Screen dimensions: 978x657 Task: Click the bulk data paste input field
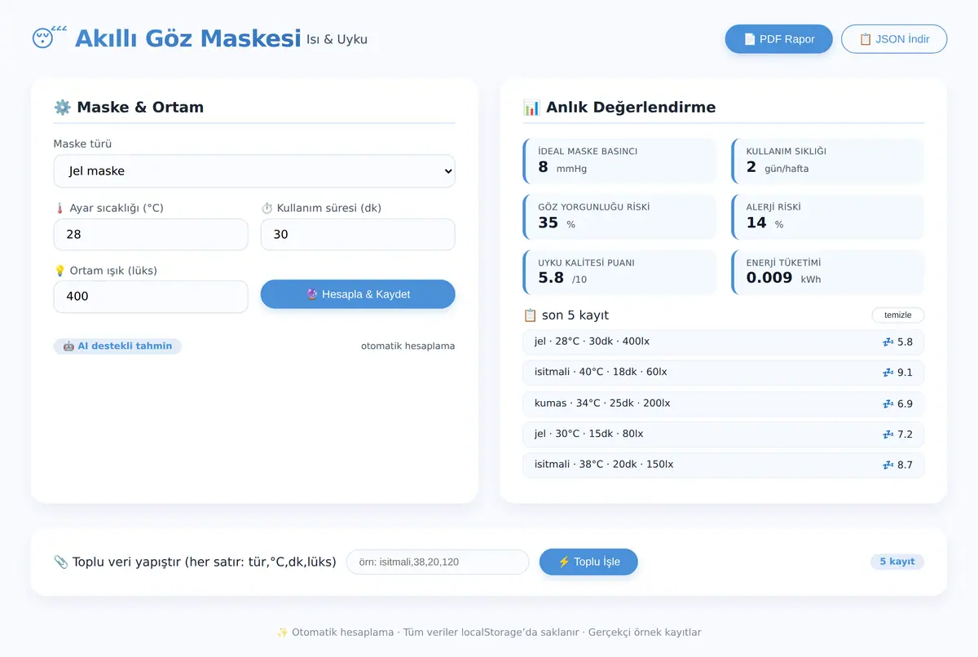pyautogui.click(x=438, y=562)
